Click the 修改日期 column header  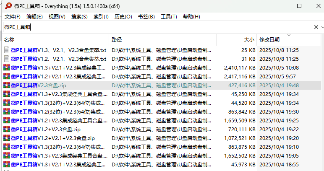269,40
